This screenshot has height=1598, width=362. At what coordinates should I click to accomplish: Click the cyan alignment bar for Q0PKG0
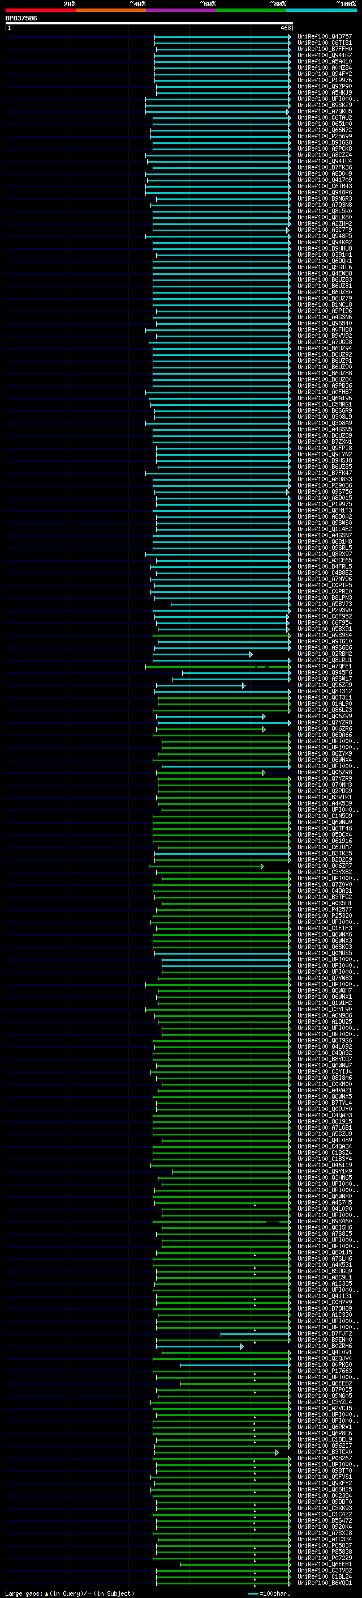click(x=235, y=1366)
